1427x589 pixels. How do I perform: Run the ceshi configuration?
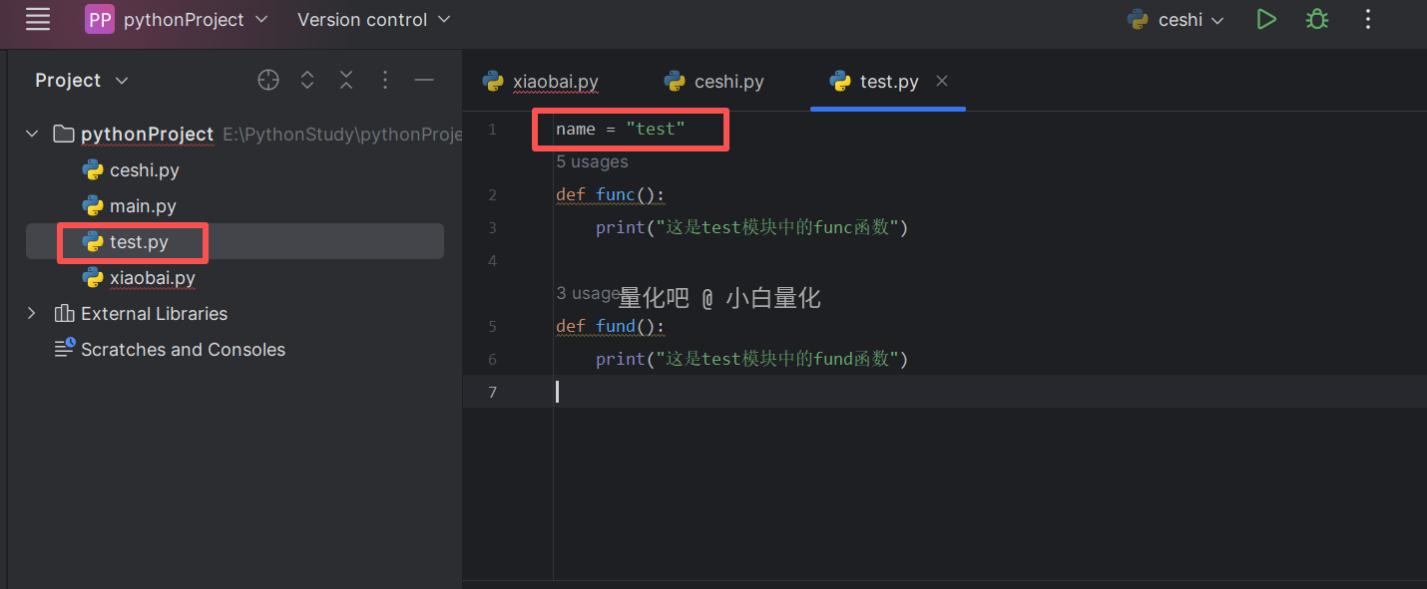coord(1266,19)
